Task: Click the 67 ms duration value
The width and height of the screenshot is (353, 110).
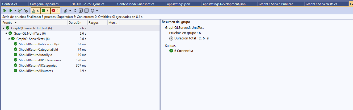Action: pos(82,44)
